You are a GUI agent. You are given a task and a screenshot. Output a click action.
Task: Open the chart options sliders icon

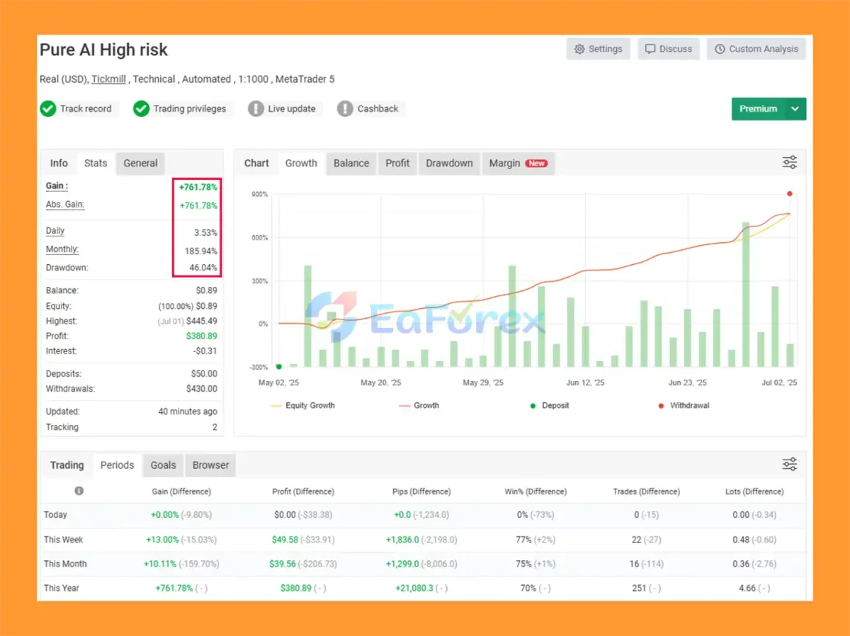tap(789, 162)
